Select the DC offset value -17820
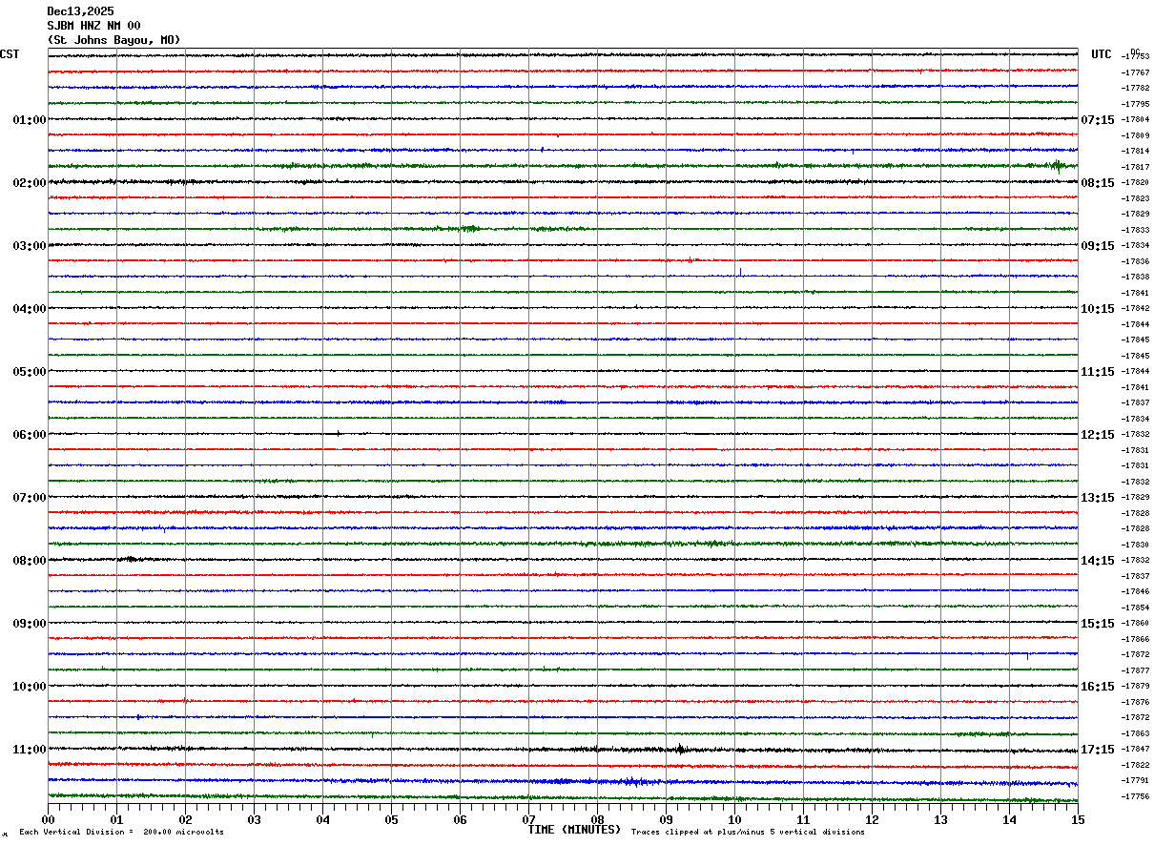Viewport: 1154px width, 845px height. (x=1135, y=182)
